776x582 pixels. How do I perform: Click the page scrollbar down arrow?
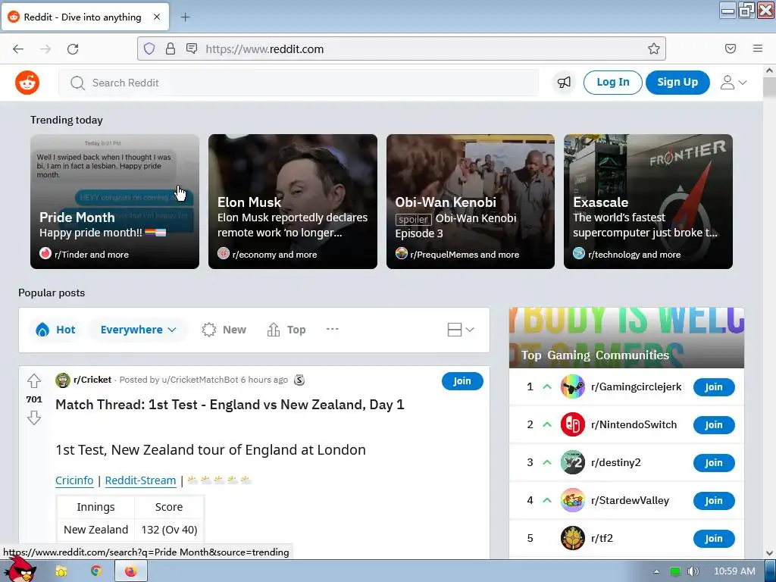point(769,552)
